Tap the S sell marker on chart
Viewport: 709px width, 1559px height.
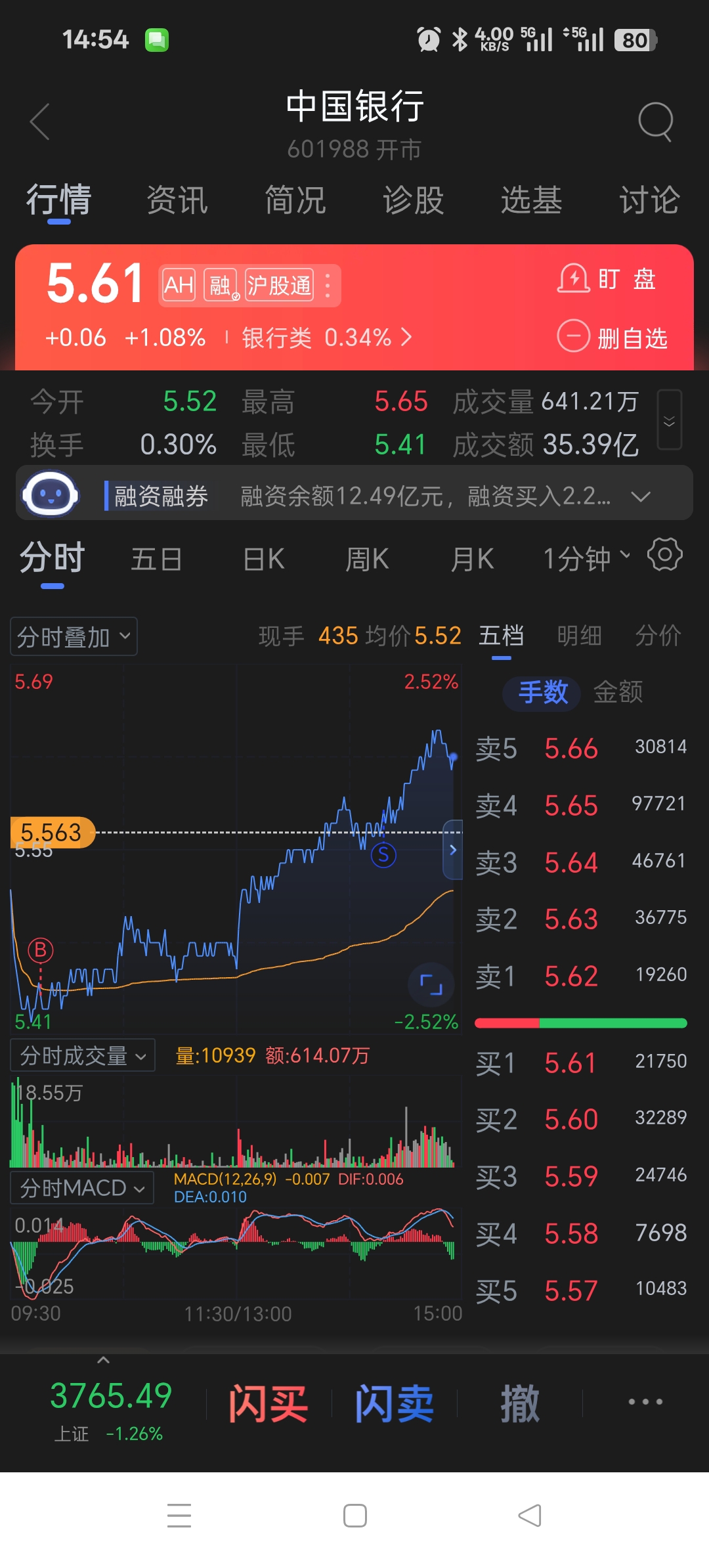[383, 854]
